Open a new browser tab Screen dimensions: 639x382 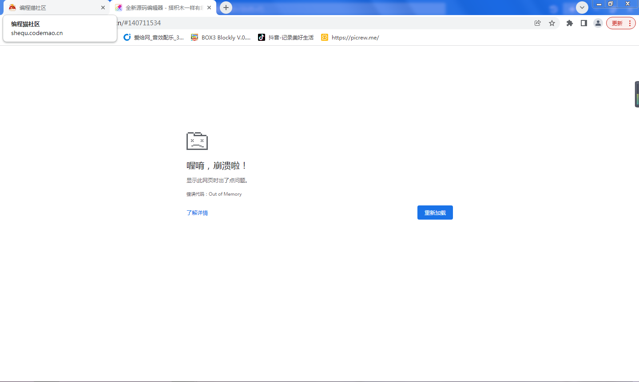click(x=226, y=7)
